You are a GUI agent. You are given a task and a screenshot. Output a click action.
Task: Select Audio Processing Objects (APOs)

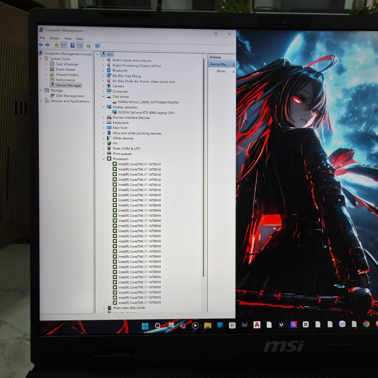click(136, 66)
